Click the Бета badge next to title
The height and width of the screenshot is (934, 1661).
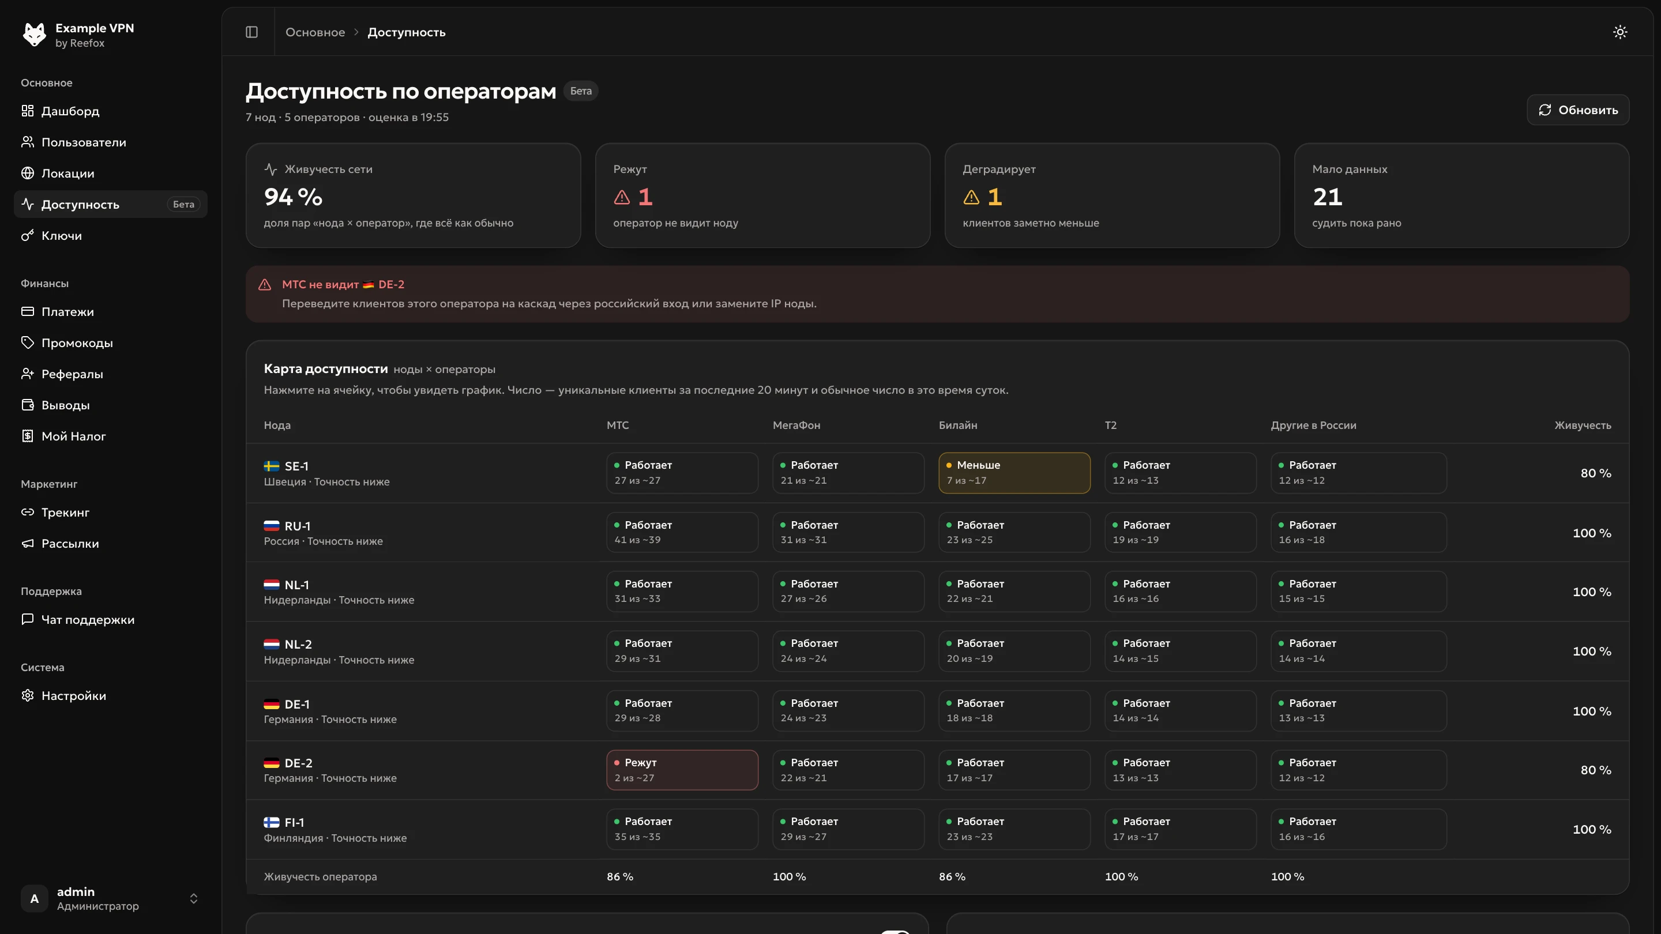point(580,91)
